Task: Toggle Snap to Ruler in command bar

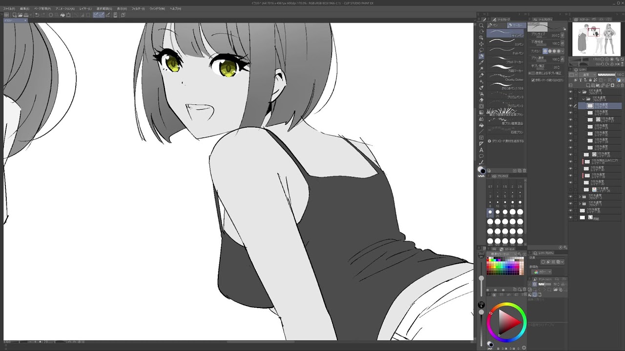Action: (x=96, y=15)
